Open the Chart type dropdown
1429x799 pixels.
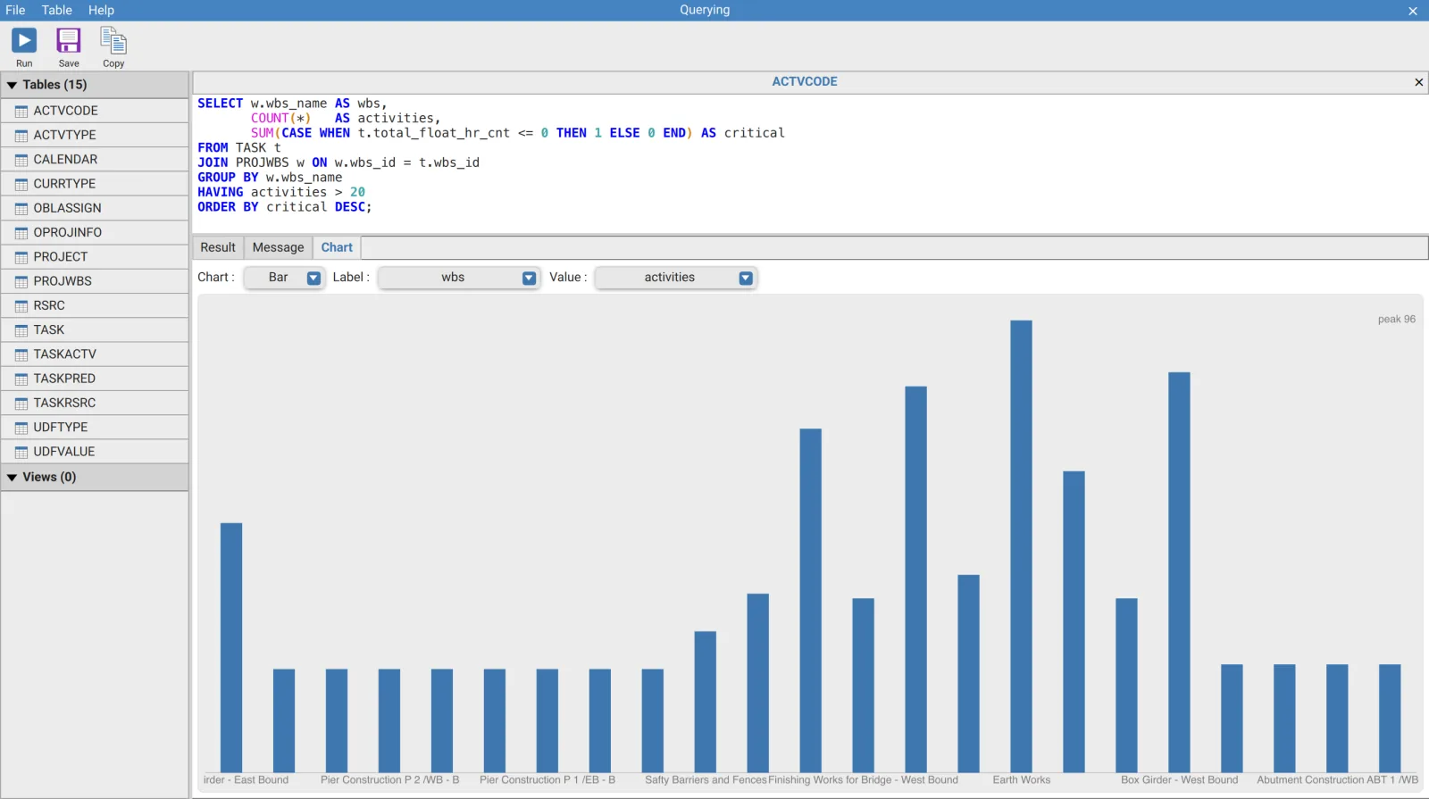coord(284,278)
